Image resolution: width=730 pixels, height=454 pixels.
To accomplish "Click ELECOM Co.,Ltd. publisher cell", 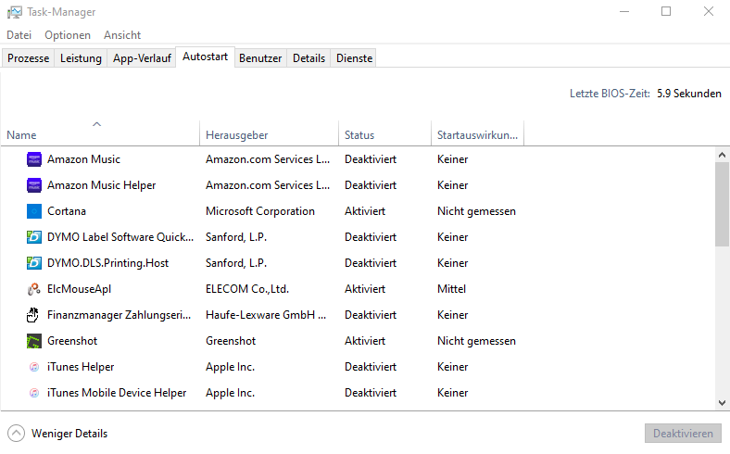I will point(247,289).
